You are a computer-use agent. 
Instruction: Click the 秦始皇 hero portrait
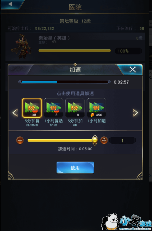pos(21,46)
